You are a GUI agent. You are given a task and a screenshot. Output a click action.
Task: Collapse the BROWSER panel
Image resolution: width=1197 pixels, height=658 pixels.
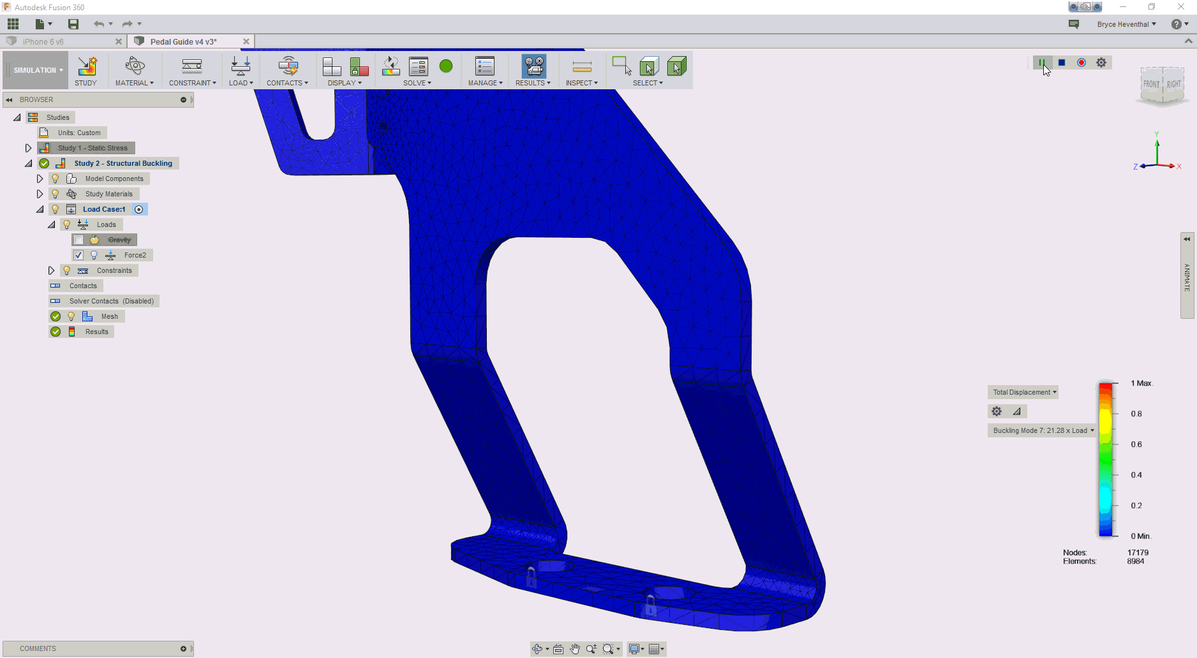[9, 100]
